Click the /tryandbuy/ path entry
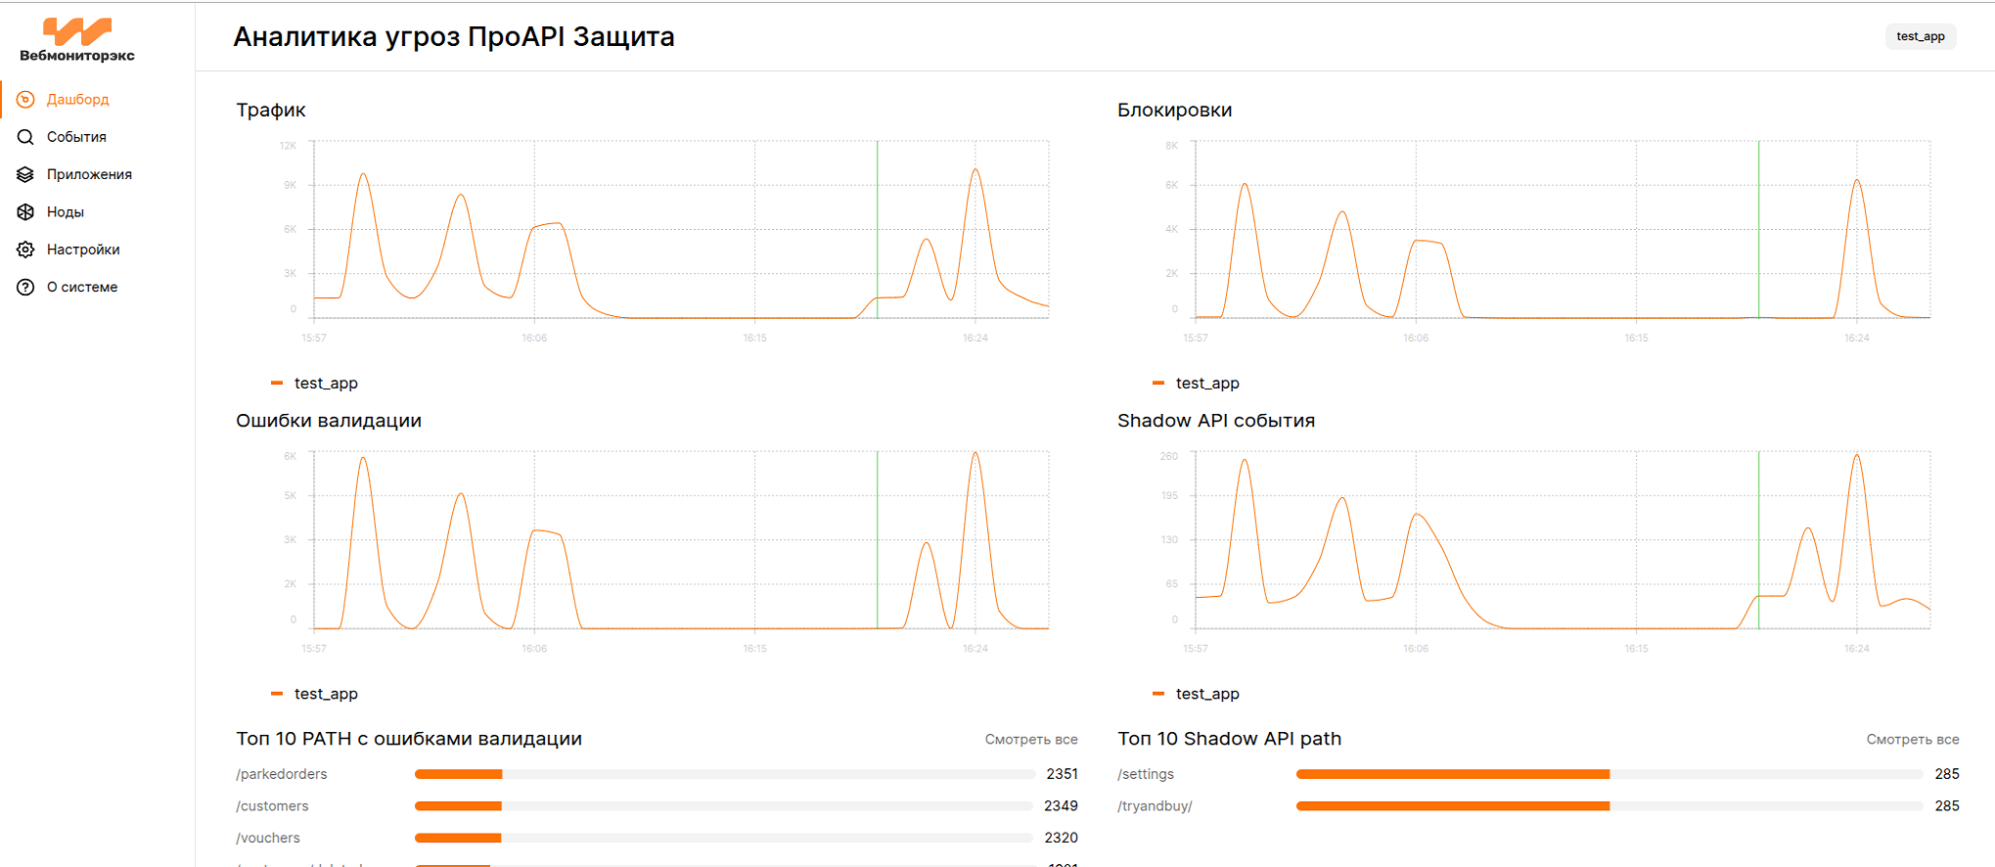 (x=1155, y=806)
